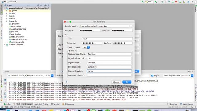Click the Make Project hammer icon
Screen dimensions: 197x111
[143, 2]
